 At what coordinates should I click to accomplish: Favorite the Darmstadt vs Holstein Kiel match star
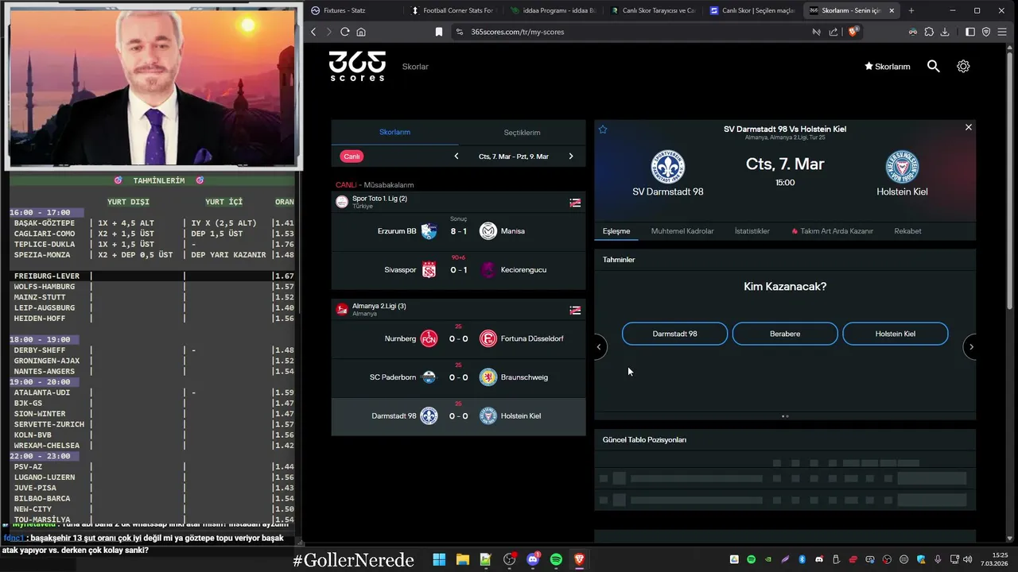603,129
